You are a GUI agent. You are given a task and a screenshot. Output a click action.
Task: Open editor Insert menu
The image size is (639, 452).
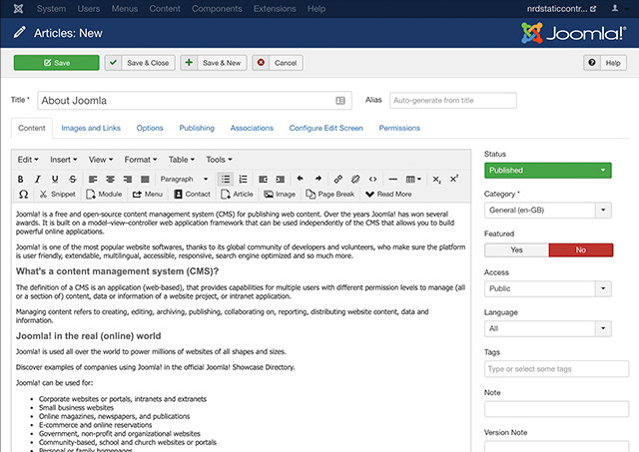coord(63,160)
